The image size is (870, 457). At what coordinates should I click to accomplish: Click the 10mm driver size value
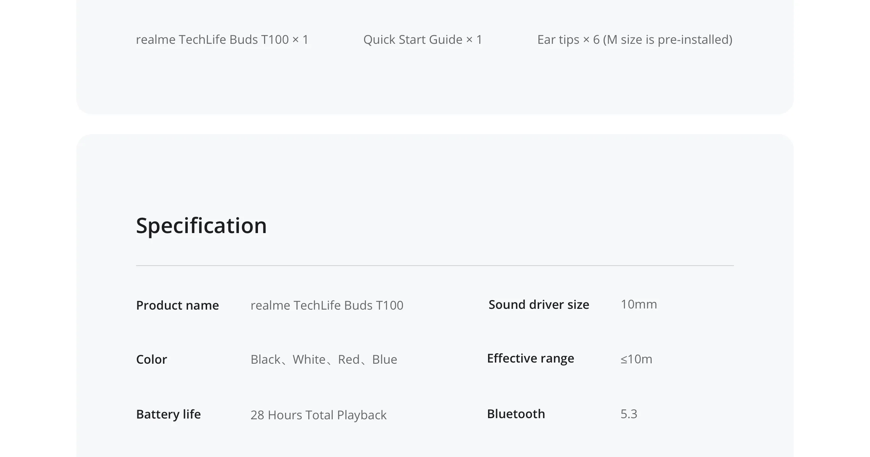click(639, 304)
